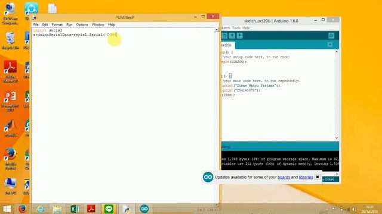Open the Run menu in IDLE editor

(x=69, y=24)
